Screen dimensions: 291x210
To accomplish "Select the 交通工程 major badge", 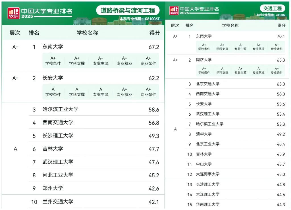I will (272, 9).
